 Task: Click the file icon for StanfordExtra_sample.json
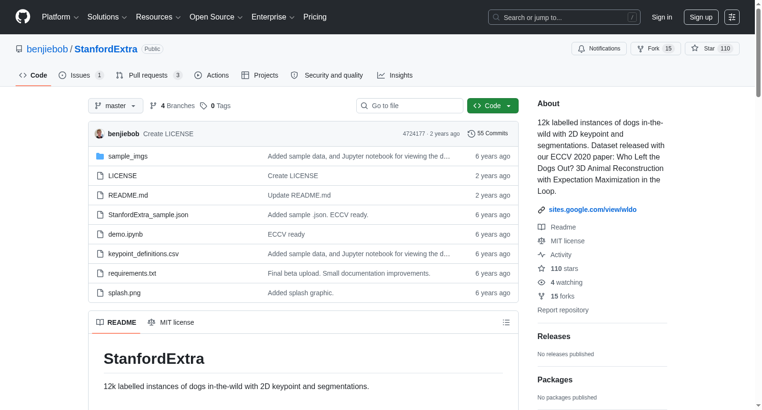(x=100, y=215)
